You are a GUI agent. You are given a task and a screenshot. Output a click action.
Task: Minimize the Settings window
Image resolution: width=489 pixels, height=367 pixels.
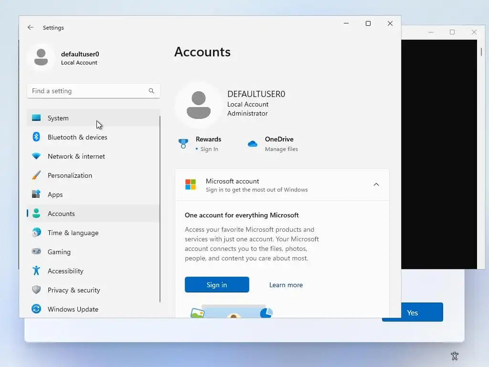(346, 23)
